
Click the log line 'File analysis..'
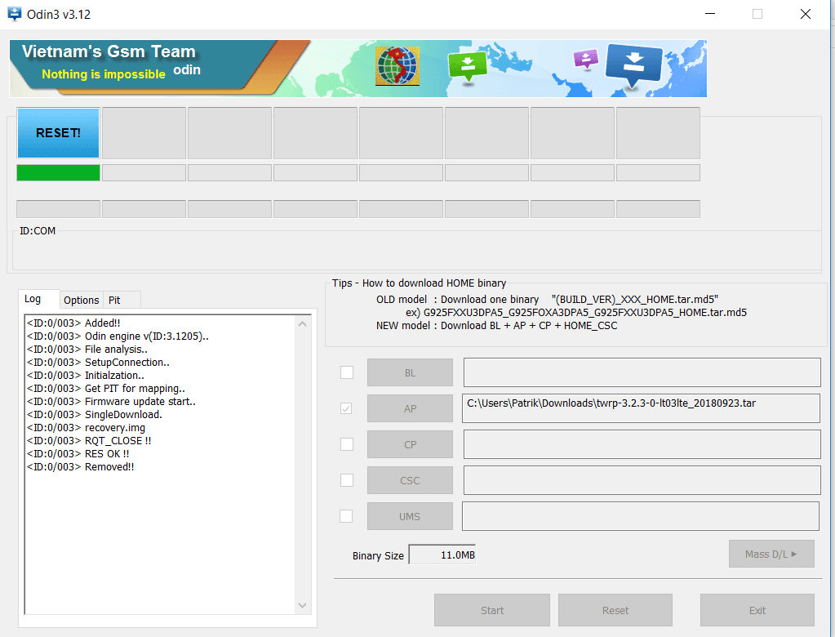pyautogui.click(x=87, y=350)
